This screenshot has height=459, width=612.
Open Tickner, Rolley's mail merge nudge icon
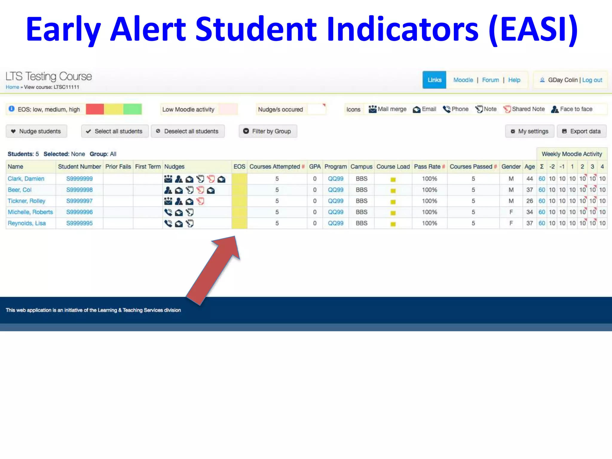(x=168, y=201)
